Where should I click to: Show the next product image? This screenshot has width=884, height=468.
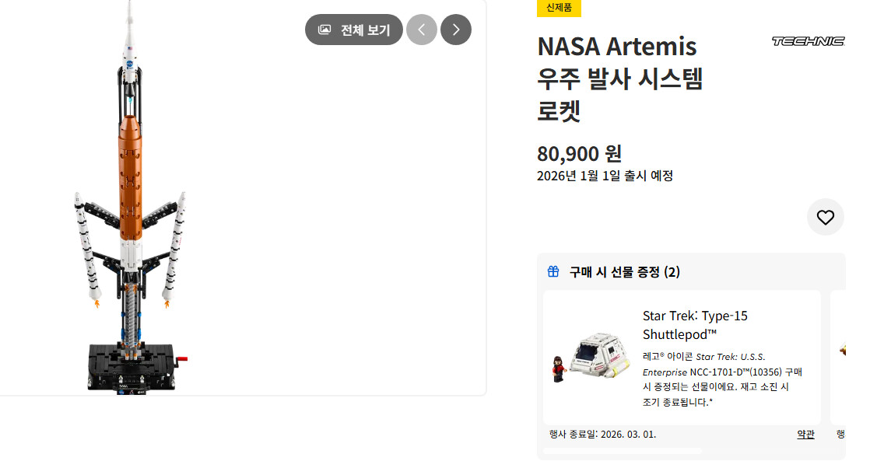456,30
